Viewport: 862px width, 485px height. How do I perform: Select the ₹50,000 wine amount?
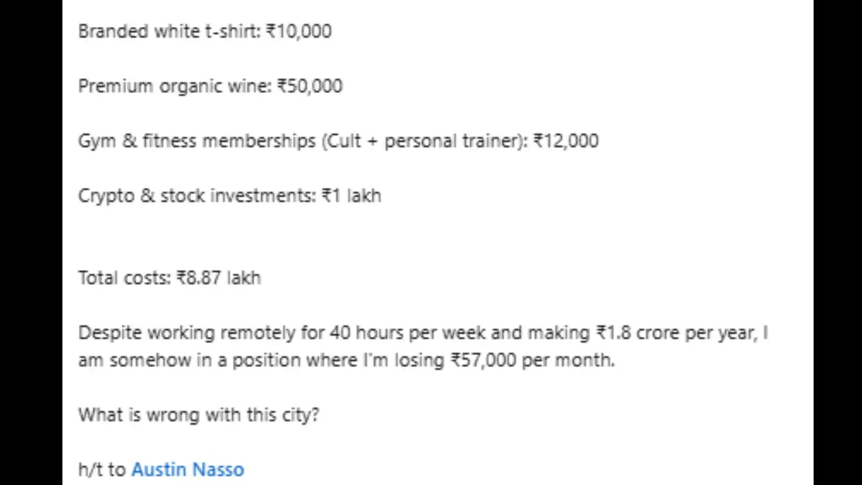[310, 86]
